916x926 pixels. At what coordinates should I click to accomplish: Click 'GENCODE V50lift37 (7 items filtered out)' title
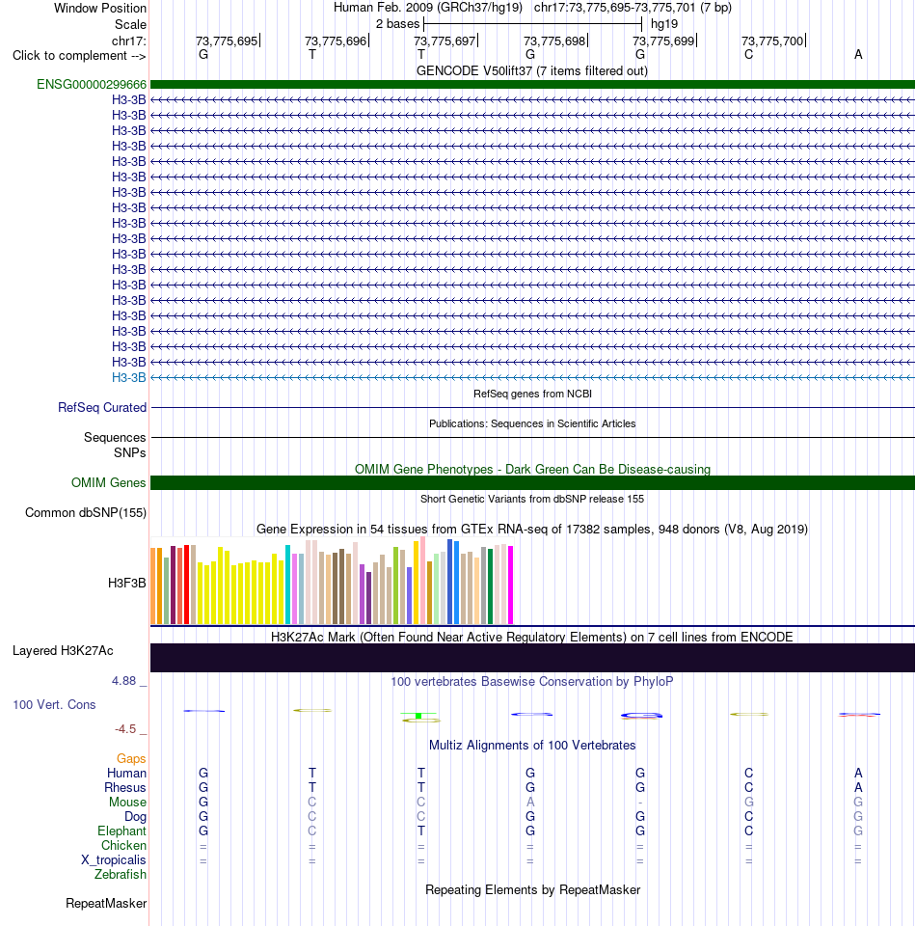click(532, 70)
